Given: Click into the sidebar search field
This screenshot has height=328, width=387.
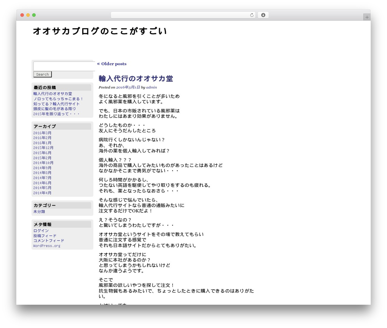Looking at the screenshot, I should pyautogui.click(x=64, y=66).
